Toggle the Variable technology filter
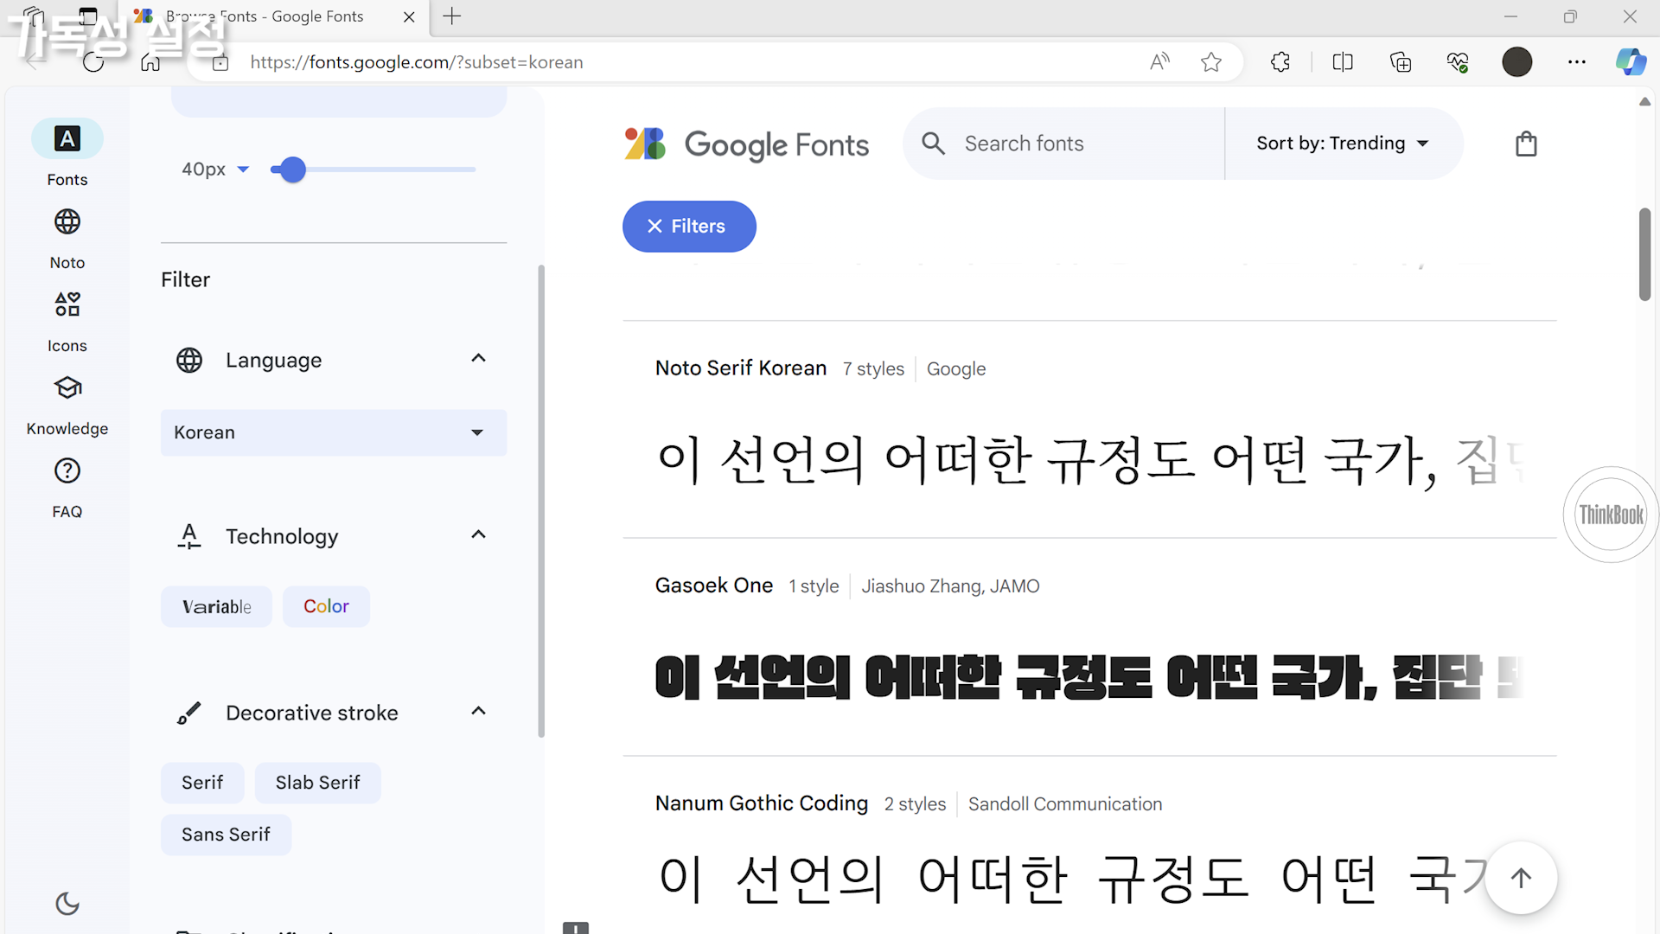 [216, 607]
